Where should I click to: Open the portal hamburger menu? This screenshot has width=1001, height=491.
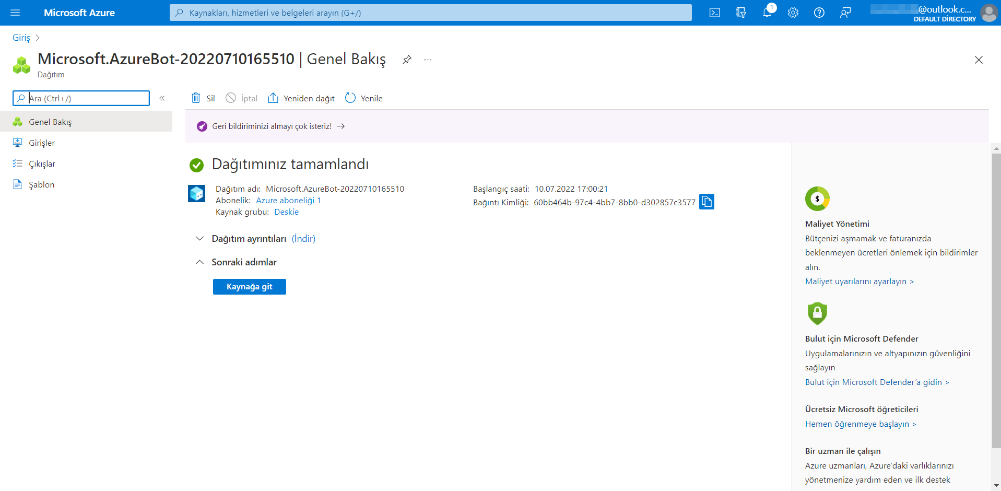click(x=15, y=13)
